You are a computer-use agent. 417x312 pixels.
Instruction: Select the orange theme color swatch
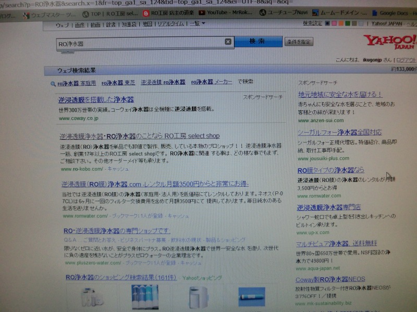pyautogui.click(x=341, y=23)
